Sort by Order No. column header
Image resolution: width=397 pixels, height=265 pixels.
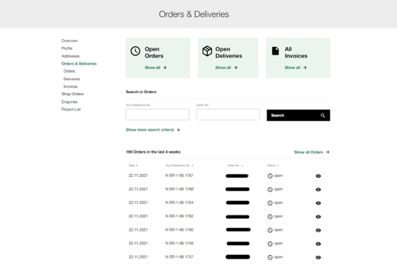[235, 166]
